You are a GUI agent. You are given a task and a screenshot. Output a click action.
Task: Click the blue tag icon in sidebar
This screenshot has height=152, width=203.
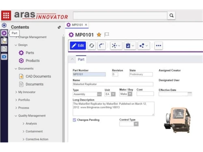tap(4, 57)
